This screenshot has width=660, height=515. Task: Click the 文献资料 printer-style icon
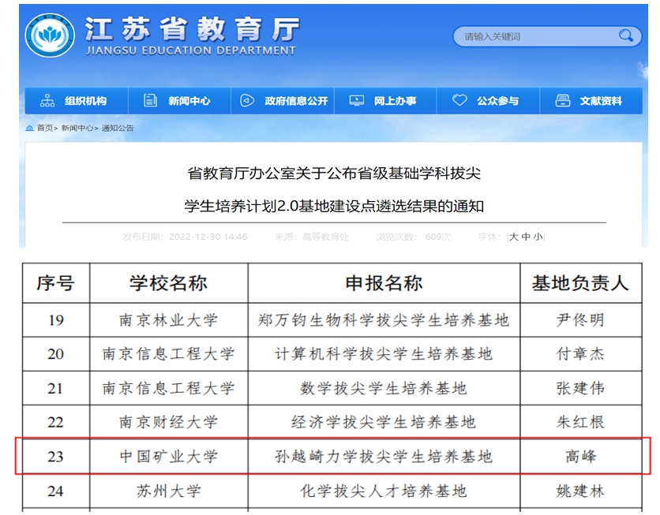[x=563, y=101]
